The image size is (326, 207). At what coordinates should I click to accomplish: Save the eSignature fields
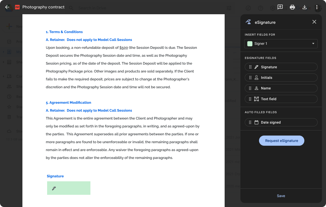point(281,196)
